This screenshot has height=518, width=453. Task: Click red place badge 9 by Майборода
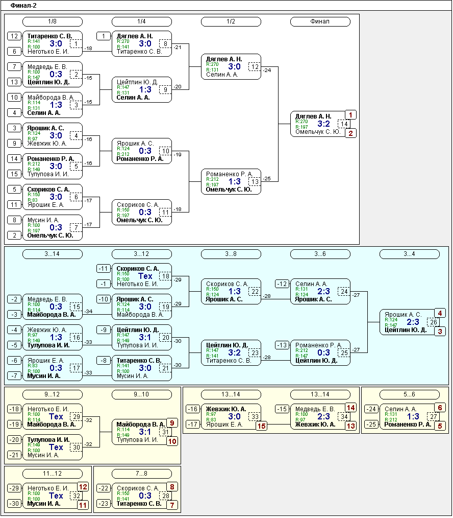(x=172, y=423)
